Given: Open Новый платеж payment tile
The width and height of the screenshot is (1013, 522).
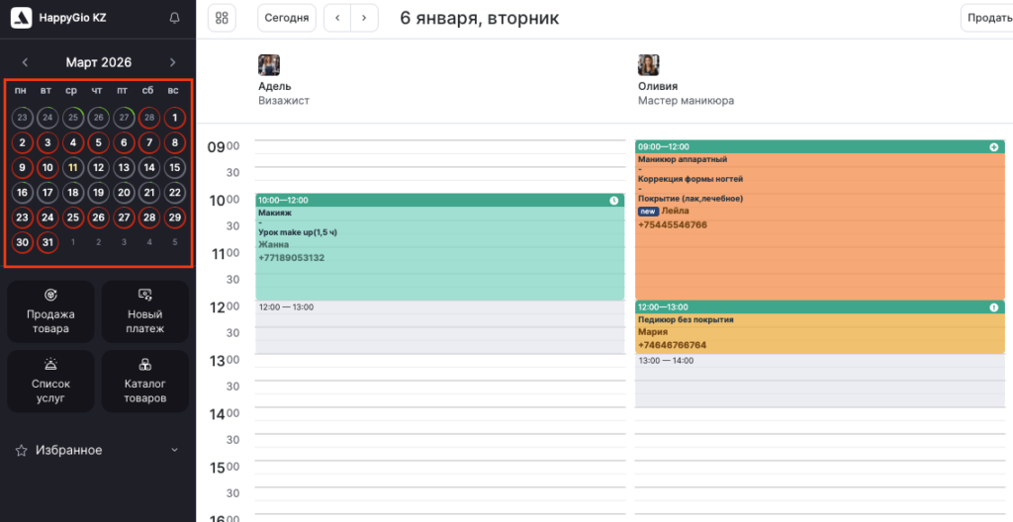Looking at the screenshot, I should [x=144, y=311].
